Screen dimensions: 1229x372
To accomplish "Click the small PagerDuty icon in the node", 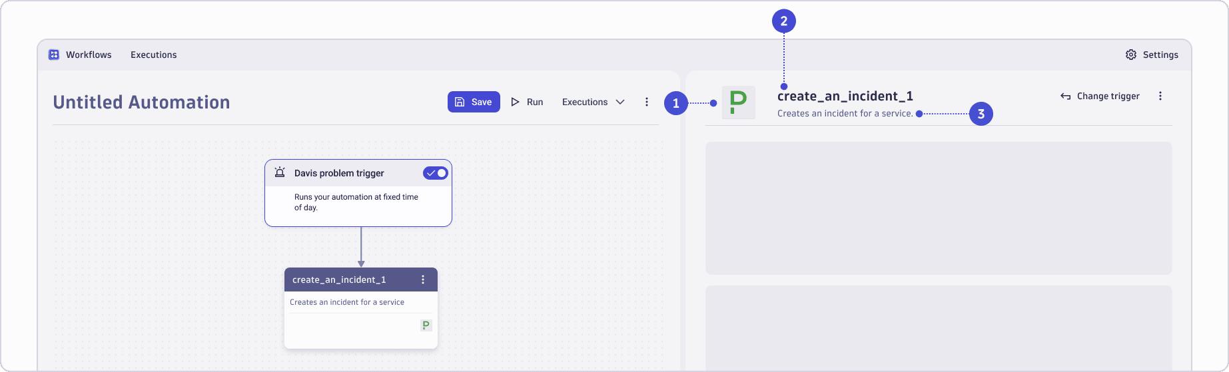I will [426, 325].
